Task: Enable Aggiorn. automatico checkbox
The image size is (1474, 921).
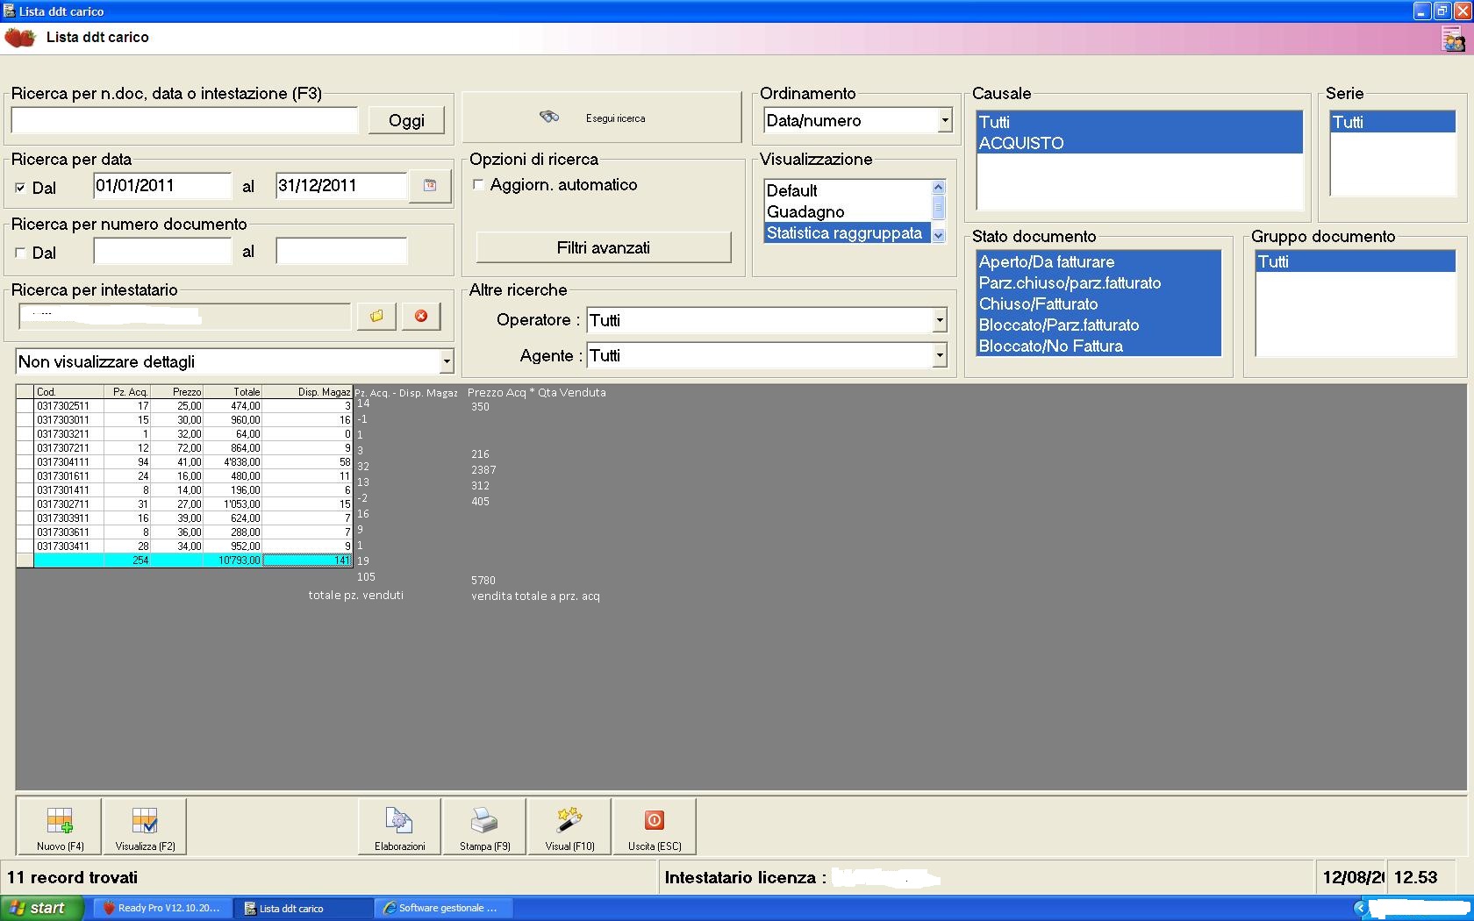Action: (478, 184)
